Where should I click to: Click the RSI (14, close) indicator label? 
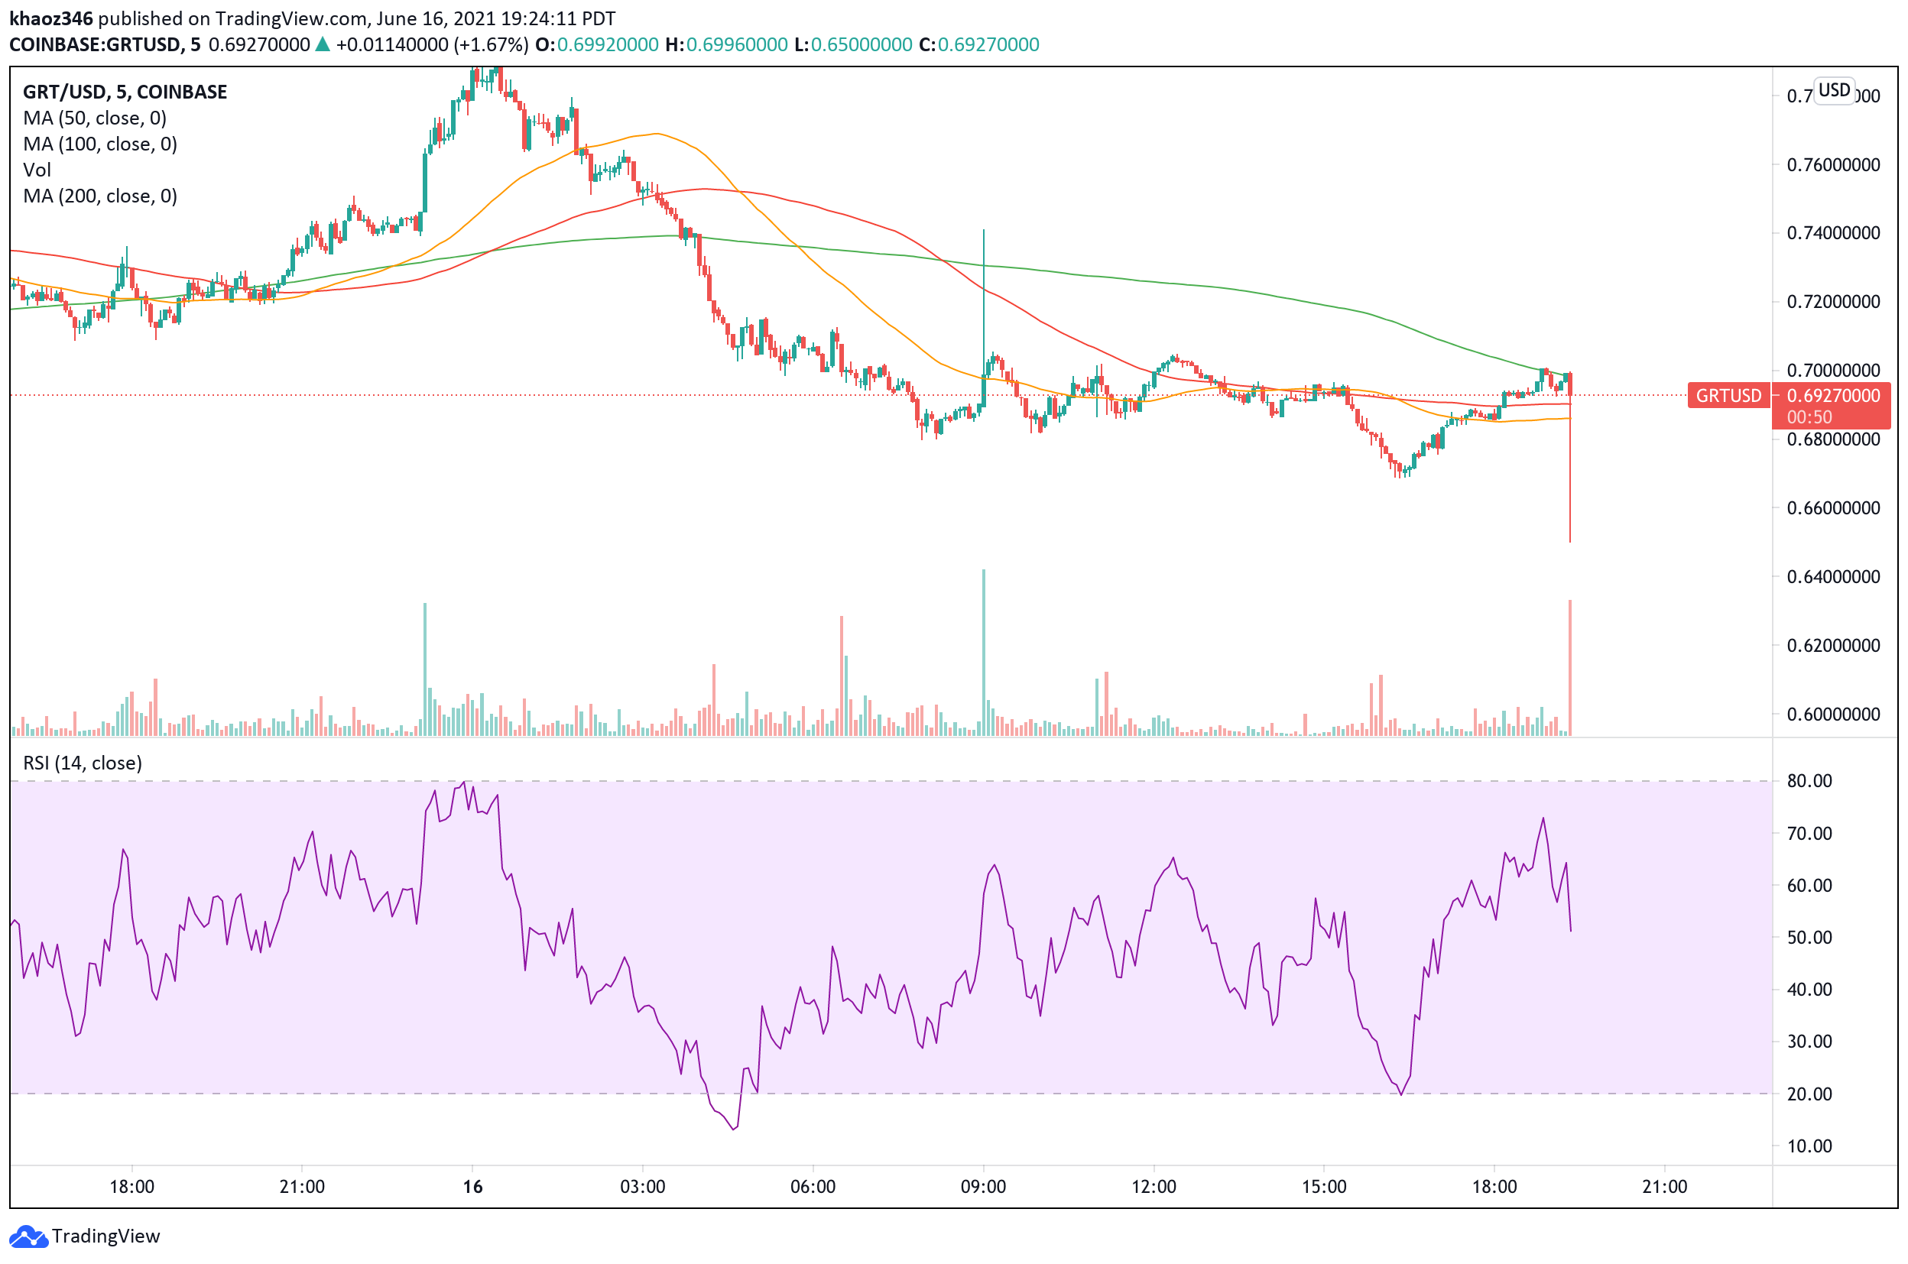pos(83,763)
